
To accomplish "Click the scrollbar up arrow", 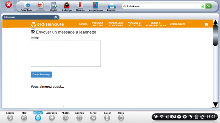I will (215, 22).
